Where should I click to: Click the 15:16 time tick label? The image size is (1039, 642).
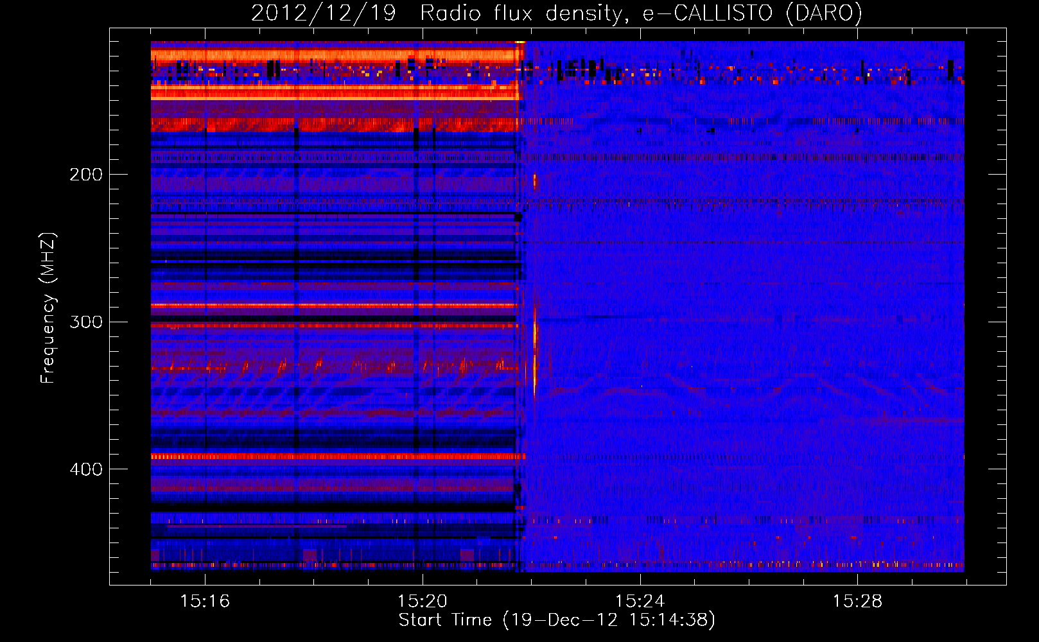(x=205, y=601)
